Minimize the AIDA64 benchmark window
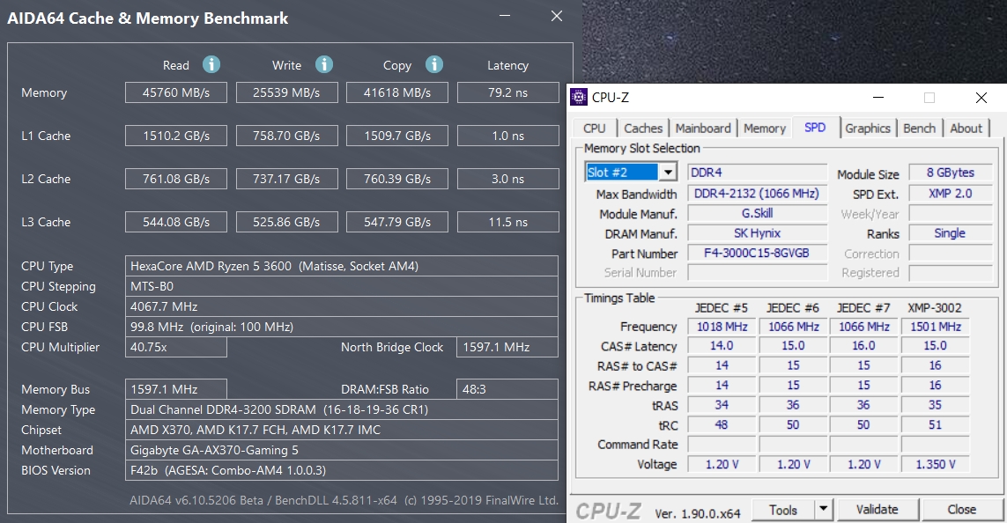This screenshot has height=523, width=1007. click(x=505, y=16)
